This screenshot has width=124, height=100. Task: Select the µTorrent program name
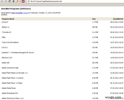pyautogui.click(x=5, y=22)
